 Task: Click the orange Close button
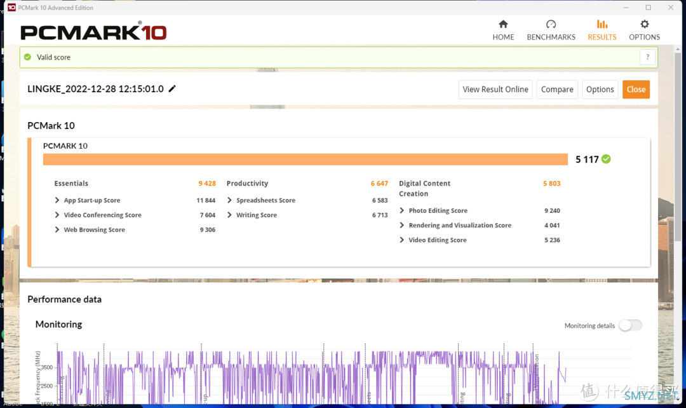[x=636, y=90]
